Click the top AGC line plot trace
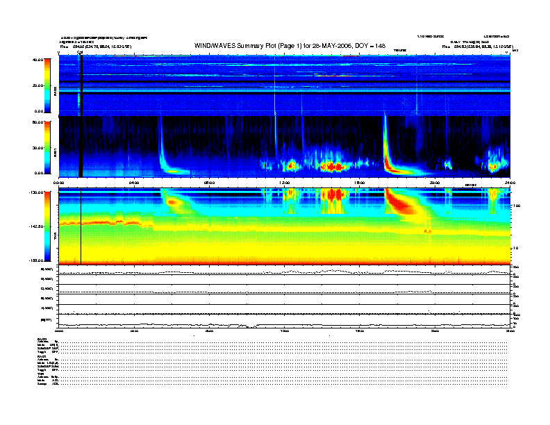 click(284, 272)
